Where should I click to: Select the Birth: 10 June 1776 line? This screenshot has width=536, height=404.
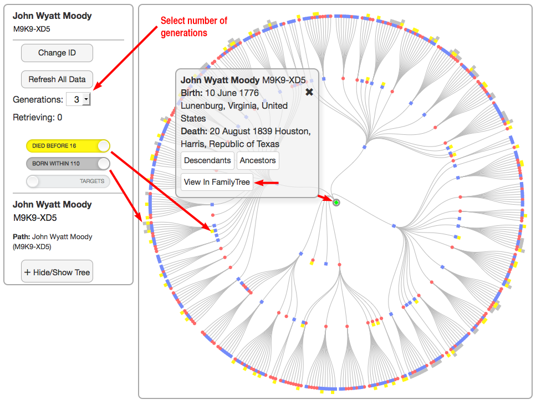click(x=220, y=93)
